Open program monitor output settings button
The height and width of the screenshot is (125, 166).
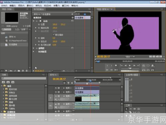click(153, 66)
